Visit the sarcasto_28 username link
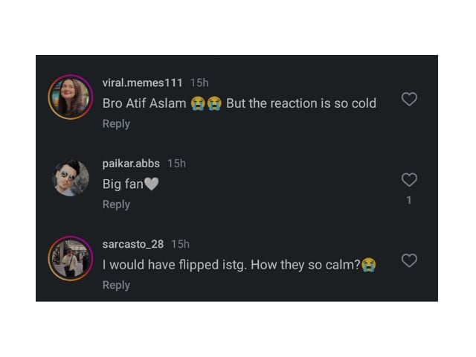The width and height of the screenshot is (476, 357). point(133,244)
